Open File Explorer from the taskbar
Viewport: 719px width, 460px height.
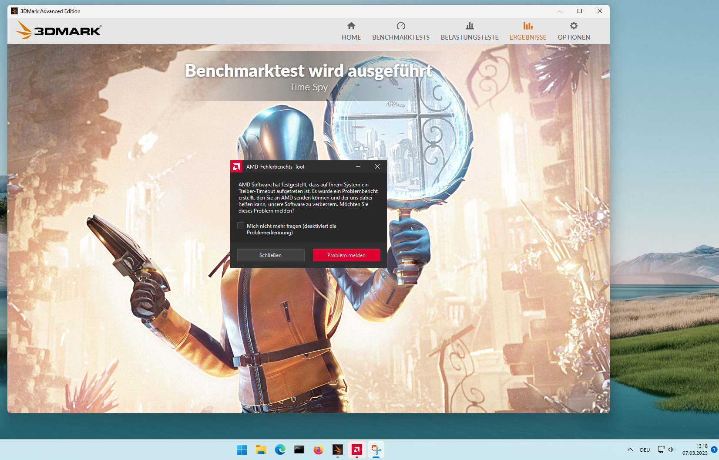(261, 450)
